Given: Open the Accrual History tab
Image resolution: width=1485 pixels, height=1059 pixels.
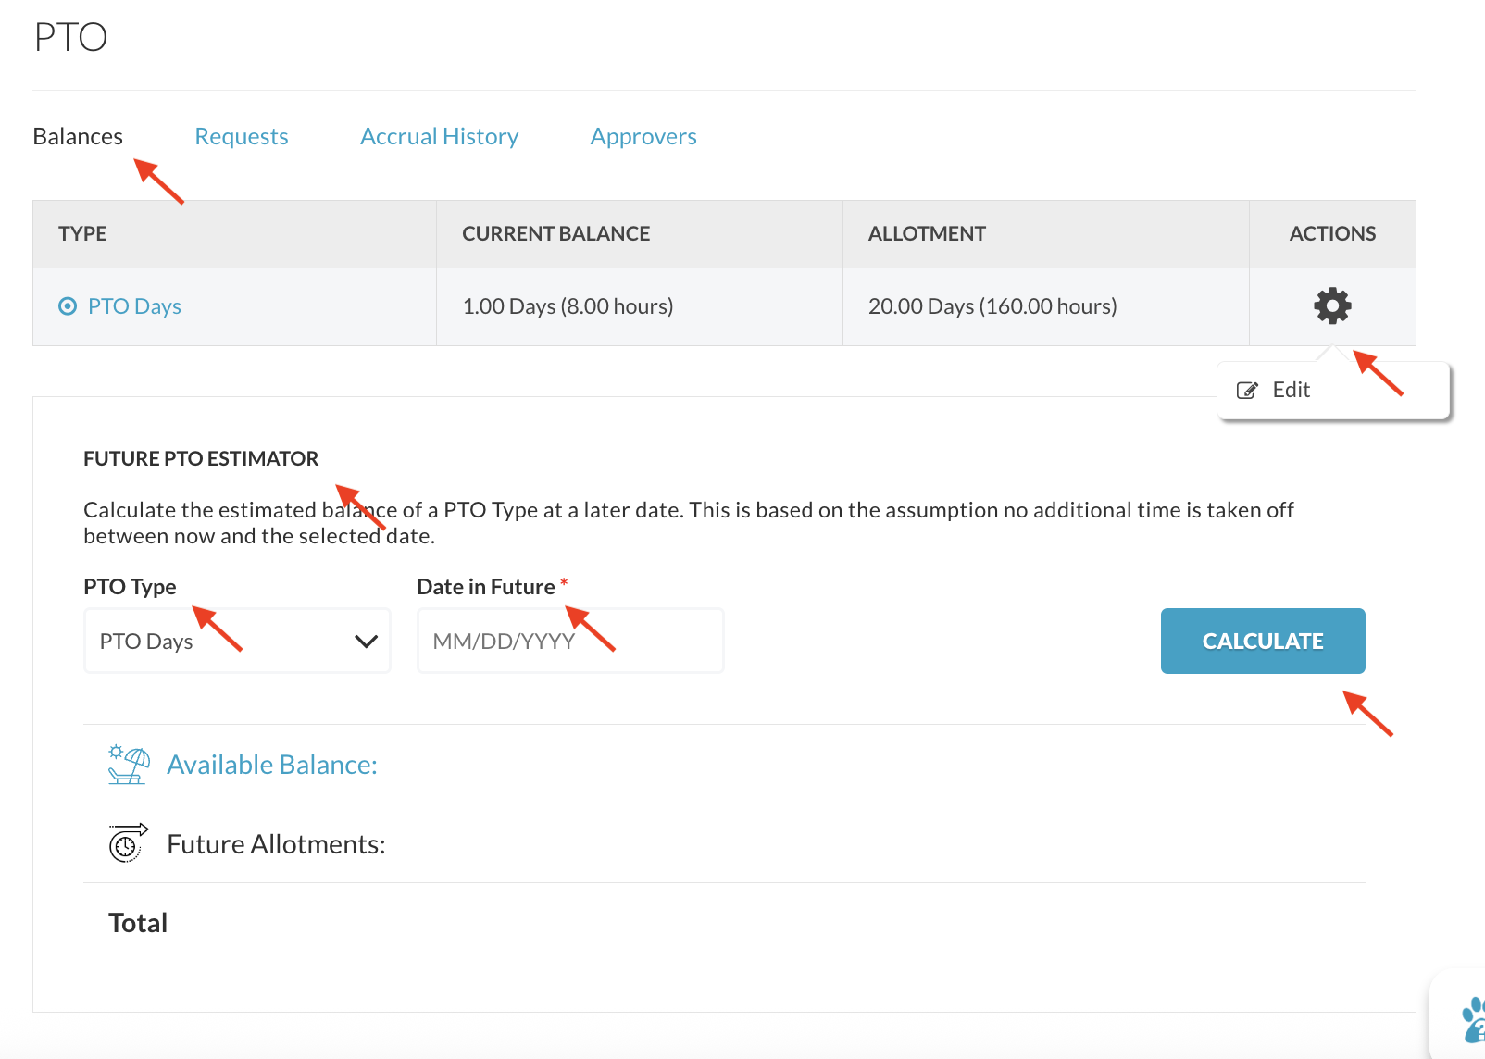Looking at the screenshot, I should 439,136.
